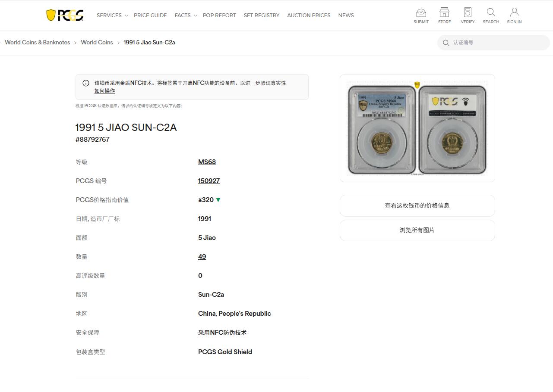Image resolution: width=553 pixels, height=392 pixels.
Task: Open the AUCTION PRICES menu item
Action: click(308, 15)
